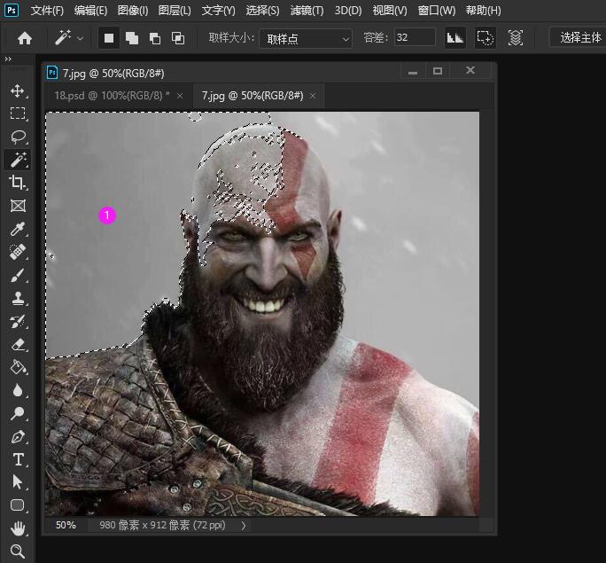This screenshot has width=606, height=563.
Task: Open the 帮助(H) menu
Action: coord(484,11)
